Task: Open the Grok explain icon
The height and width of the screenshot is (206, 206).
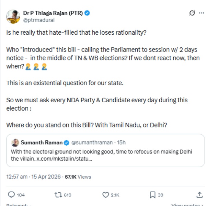Action: pos(192,13)
